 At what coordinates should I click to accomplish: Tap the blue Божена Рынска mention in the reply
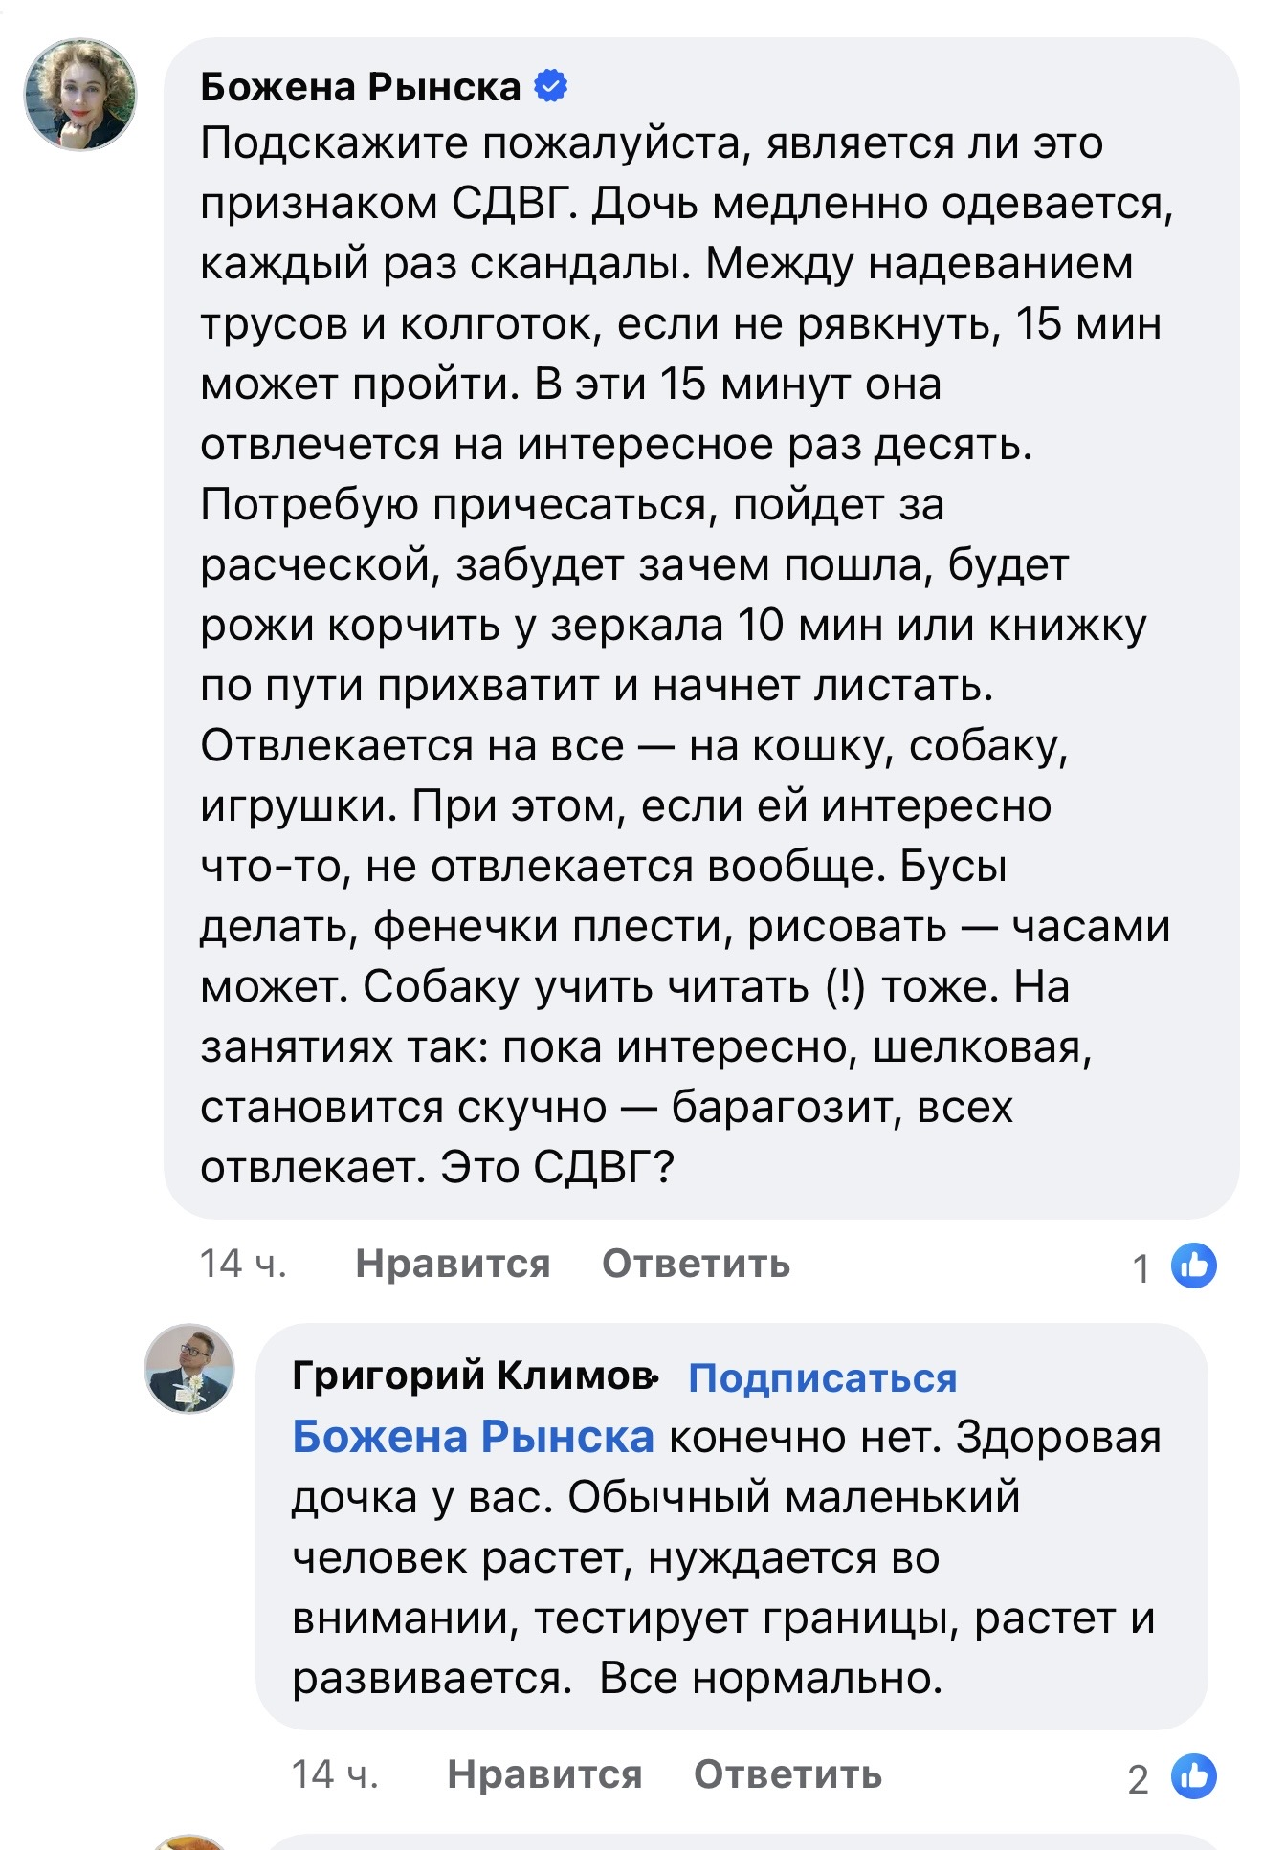[473, 1437]
